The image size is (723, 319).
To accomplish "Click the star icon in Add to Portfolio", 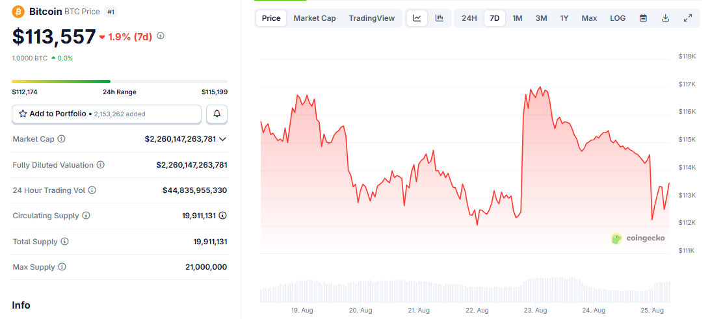I will tap(23, 114).
